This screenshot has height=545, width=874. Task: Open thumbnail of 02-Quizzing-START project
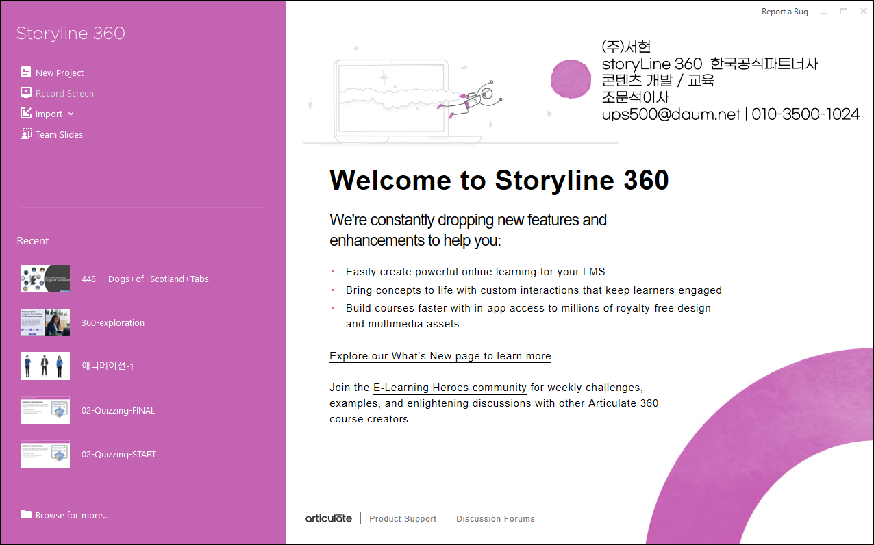click(45, 454)
